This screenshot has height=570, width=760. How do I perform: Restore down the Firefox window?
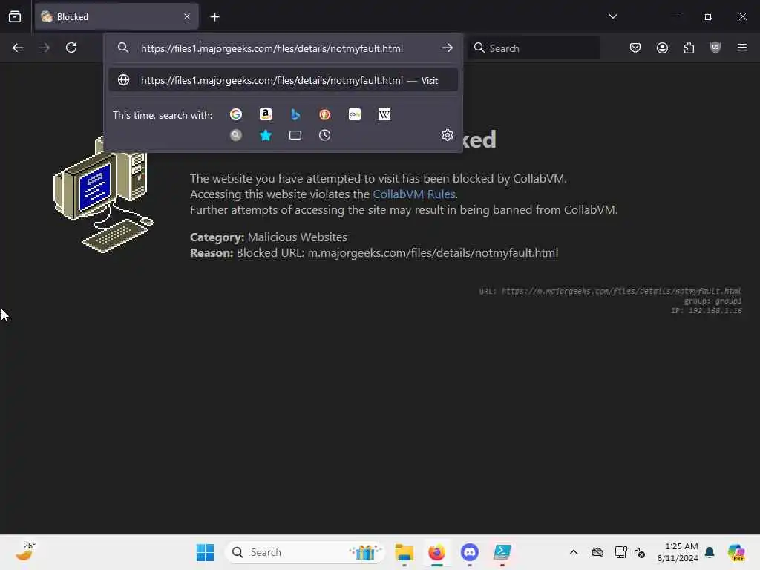[709, 16]
